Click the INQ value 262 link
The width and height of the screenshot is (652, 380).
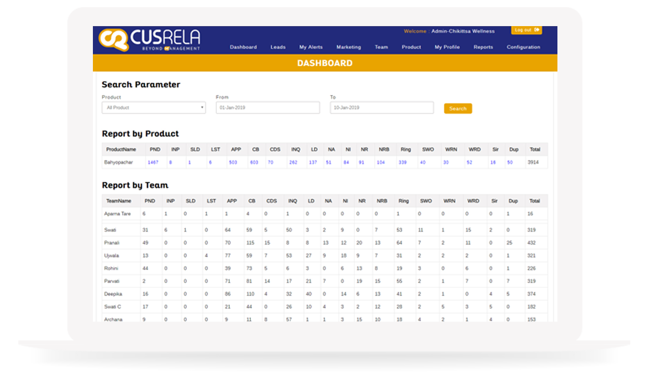(x=293, y=162)
